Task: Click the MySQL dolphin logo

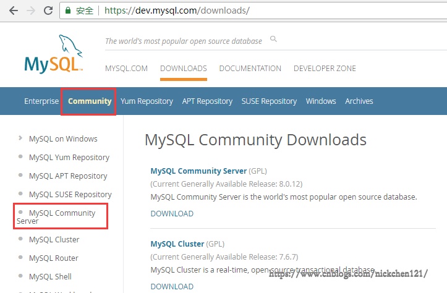Action: pos(53,55)
